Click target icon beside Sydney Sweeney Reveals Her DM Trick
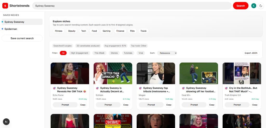The image size is (266, 128). (55, 88)
